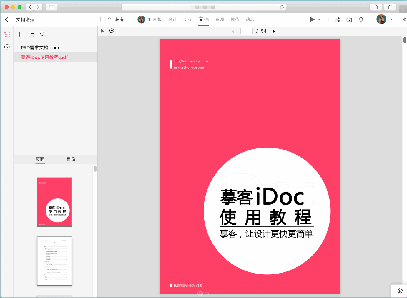This screenshot has height=298, width=407.
Task: Start presentation with the play icon
Action: (312, 19)
